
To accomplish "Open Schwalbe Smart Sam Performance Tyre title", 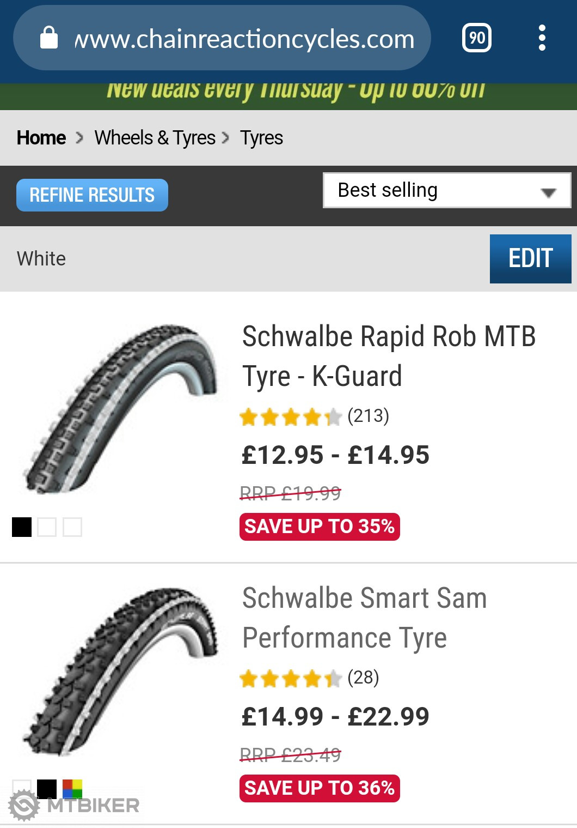I will point(364,618).
